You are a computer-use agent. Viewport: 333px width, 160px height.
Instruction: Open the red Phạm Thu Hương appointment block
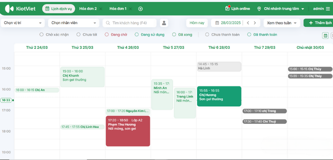coord(128,131)
